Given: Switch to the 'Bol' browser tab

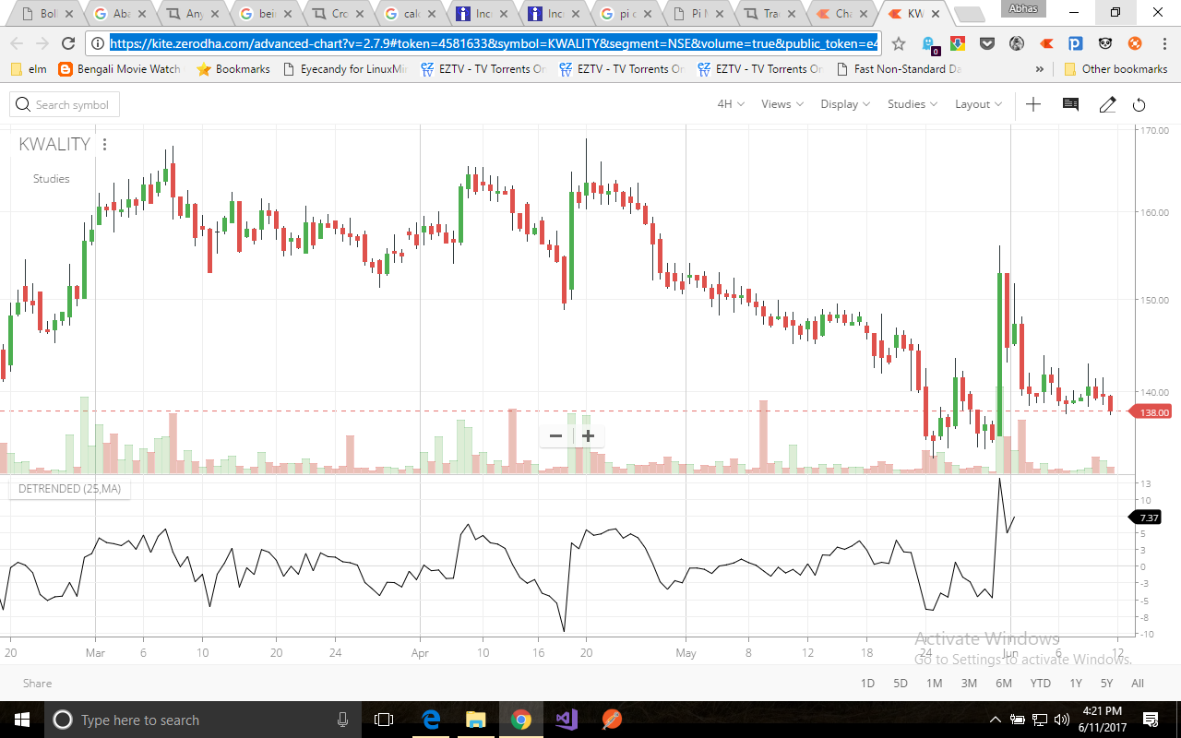Looking at the screenshot, I should point(48,14).
